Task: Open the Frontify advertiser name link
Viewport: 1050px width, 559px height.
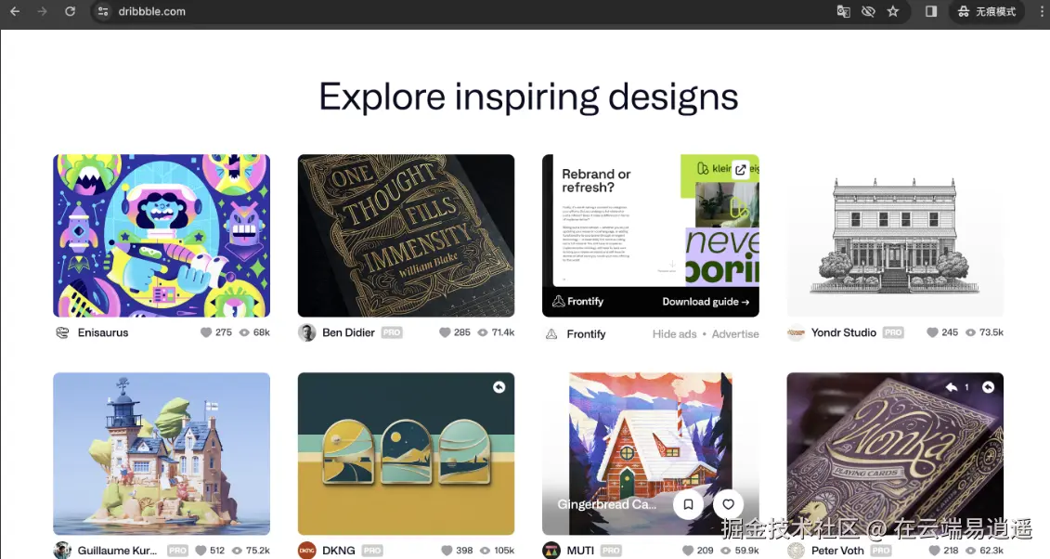Action: point(586,334)
